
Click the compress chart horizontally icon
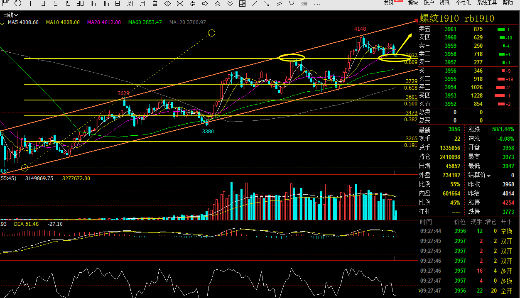180,3
